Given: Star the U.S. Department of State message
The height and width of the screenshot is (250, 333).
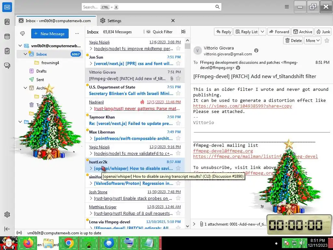Looking at the screenshot, I should pyautogui.click(x=178, y=93).
